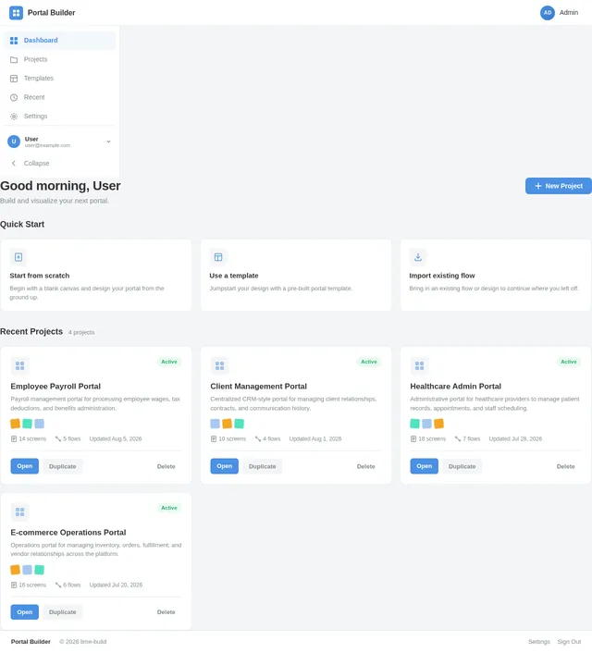The image size is (592, 653).
Task: Open Recent from the sidebar
Action: point(59,97)
